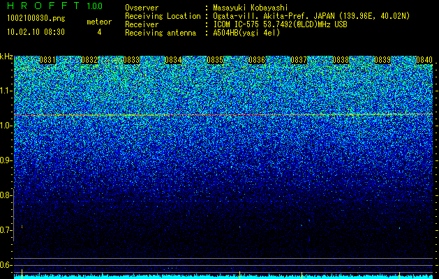Click the yellow meteor tick below 0831
439x279 pixels.
point(22,273)
